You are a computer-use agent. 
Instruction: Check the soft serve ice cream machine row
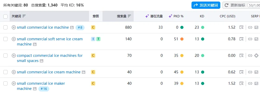[x=5, y=39]
